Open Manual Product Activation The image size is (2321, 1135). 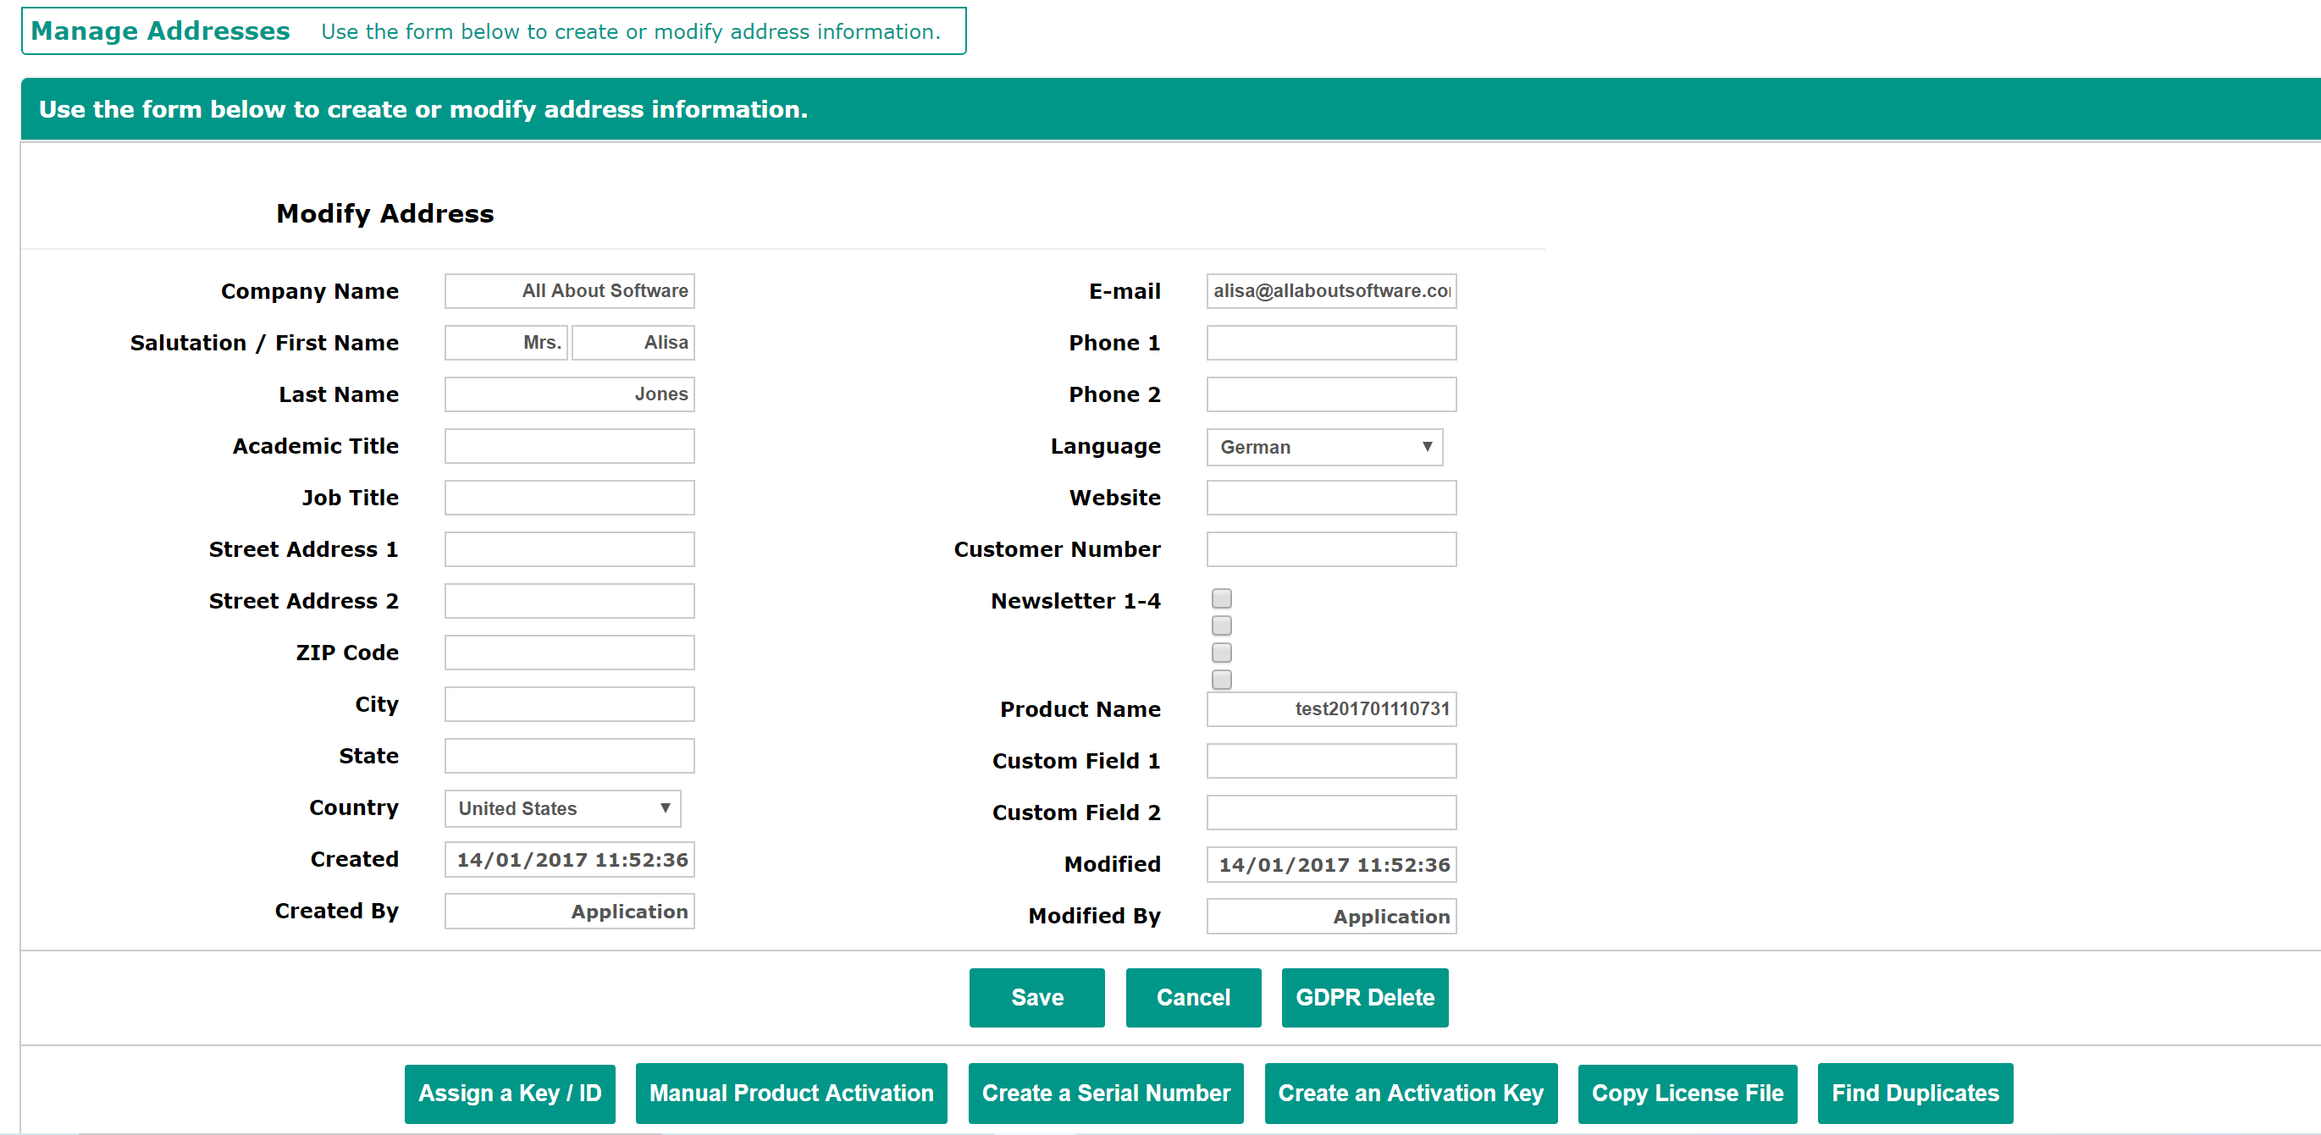790,1094
